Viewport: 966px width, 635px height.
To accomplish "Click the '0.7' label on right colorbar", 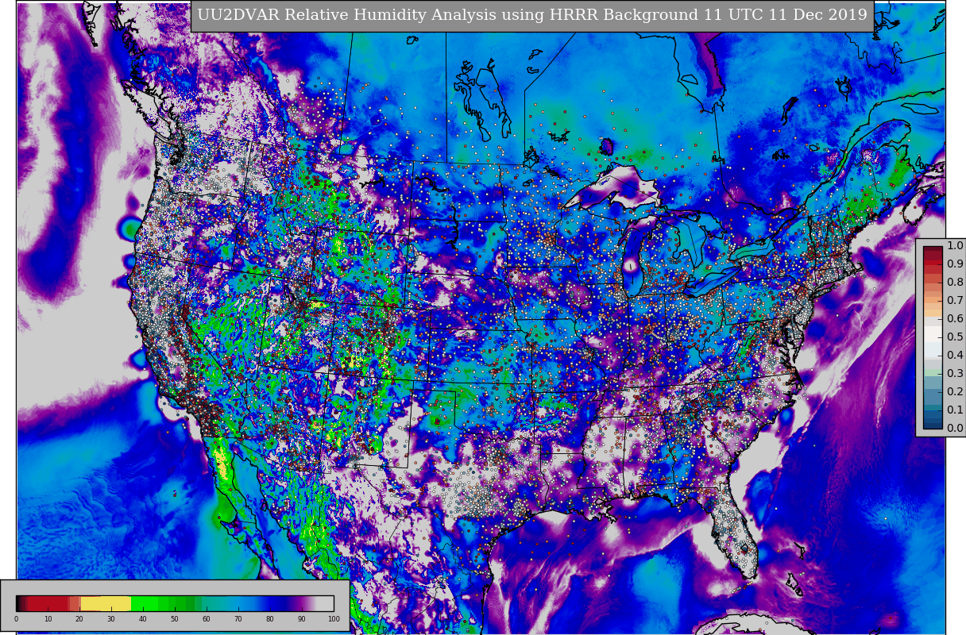I will coord(955,301).
